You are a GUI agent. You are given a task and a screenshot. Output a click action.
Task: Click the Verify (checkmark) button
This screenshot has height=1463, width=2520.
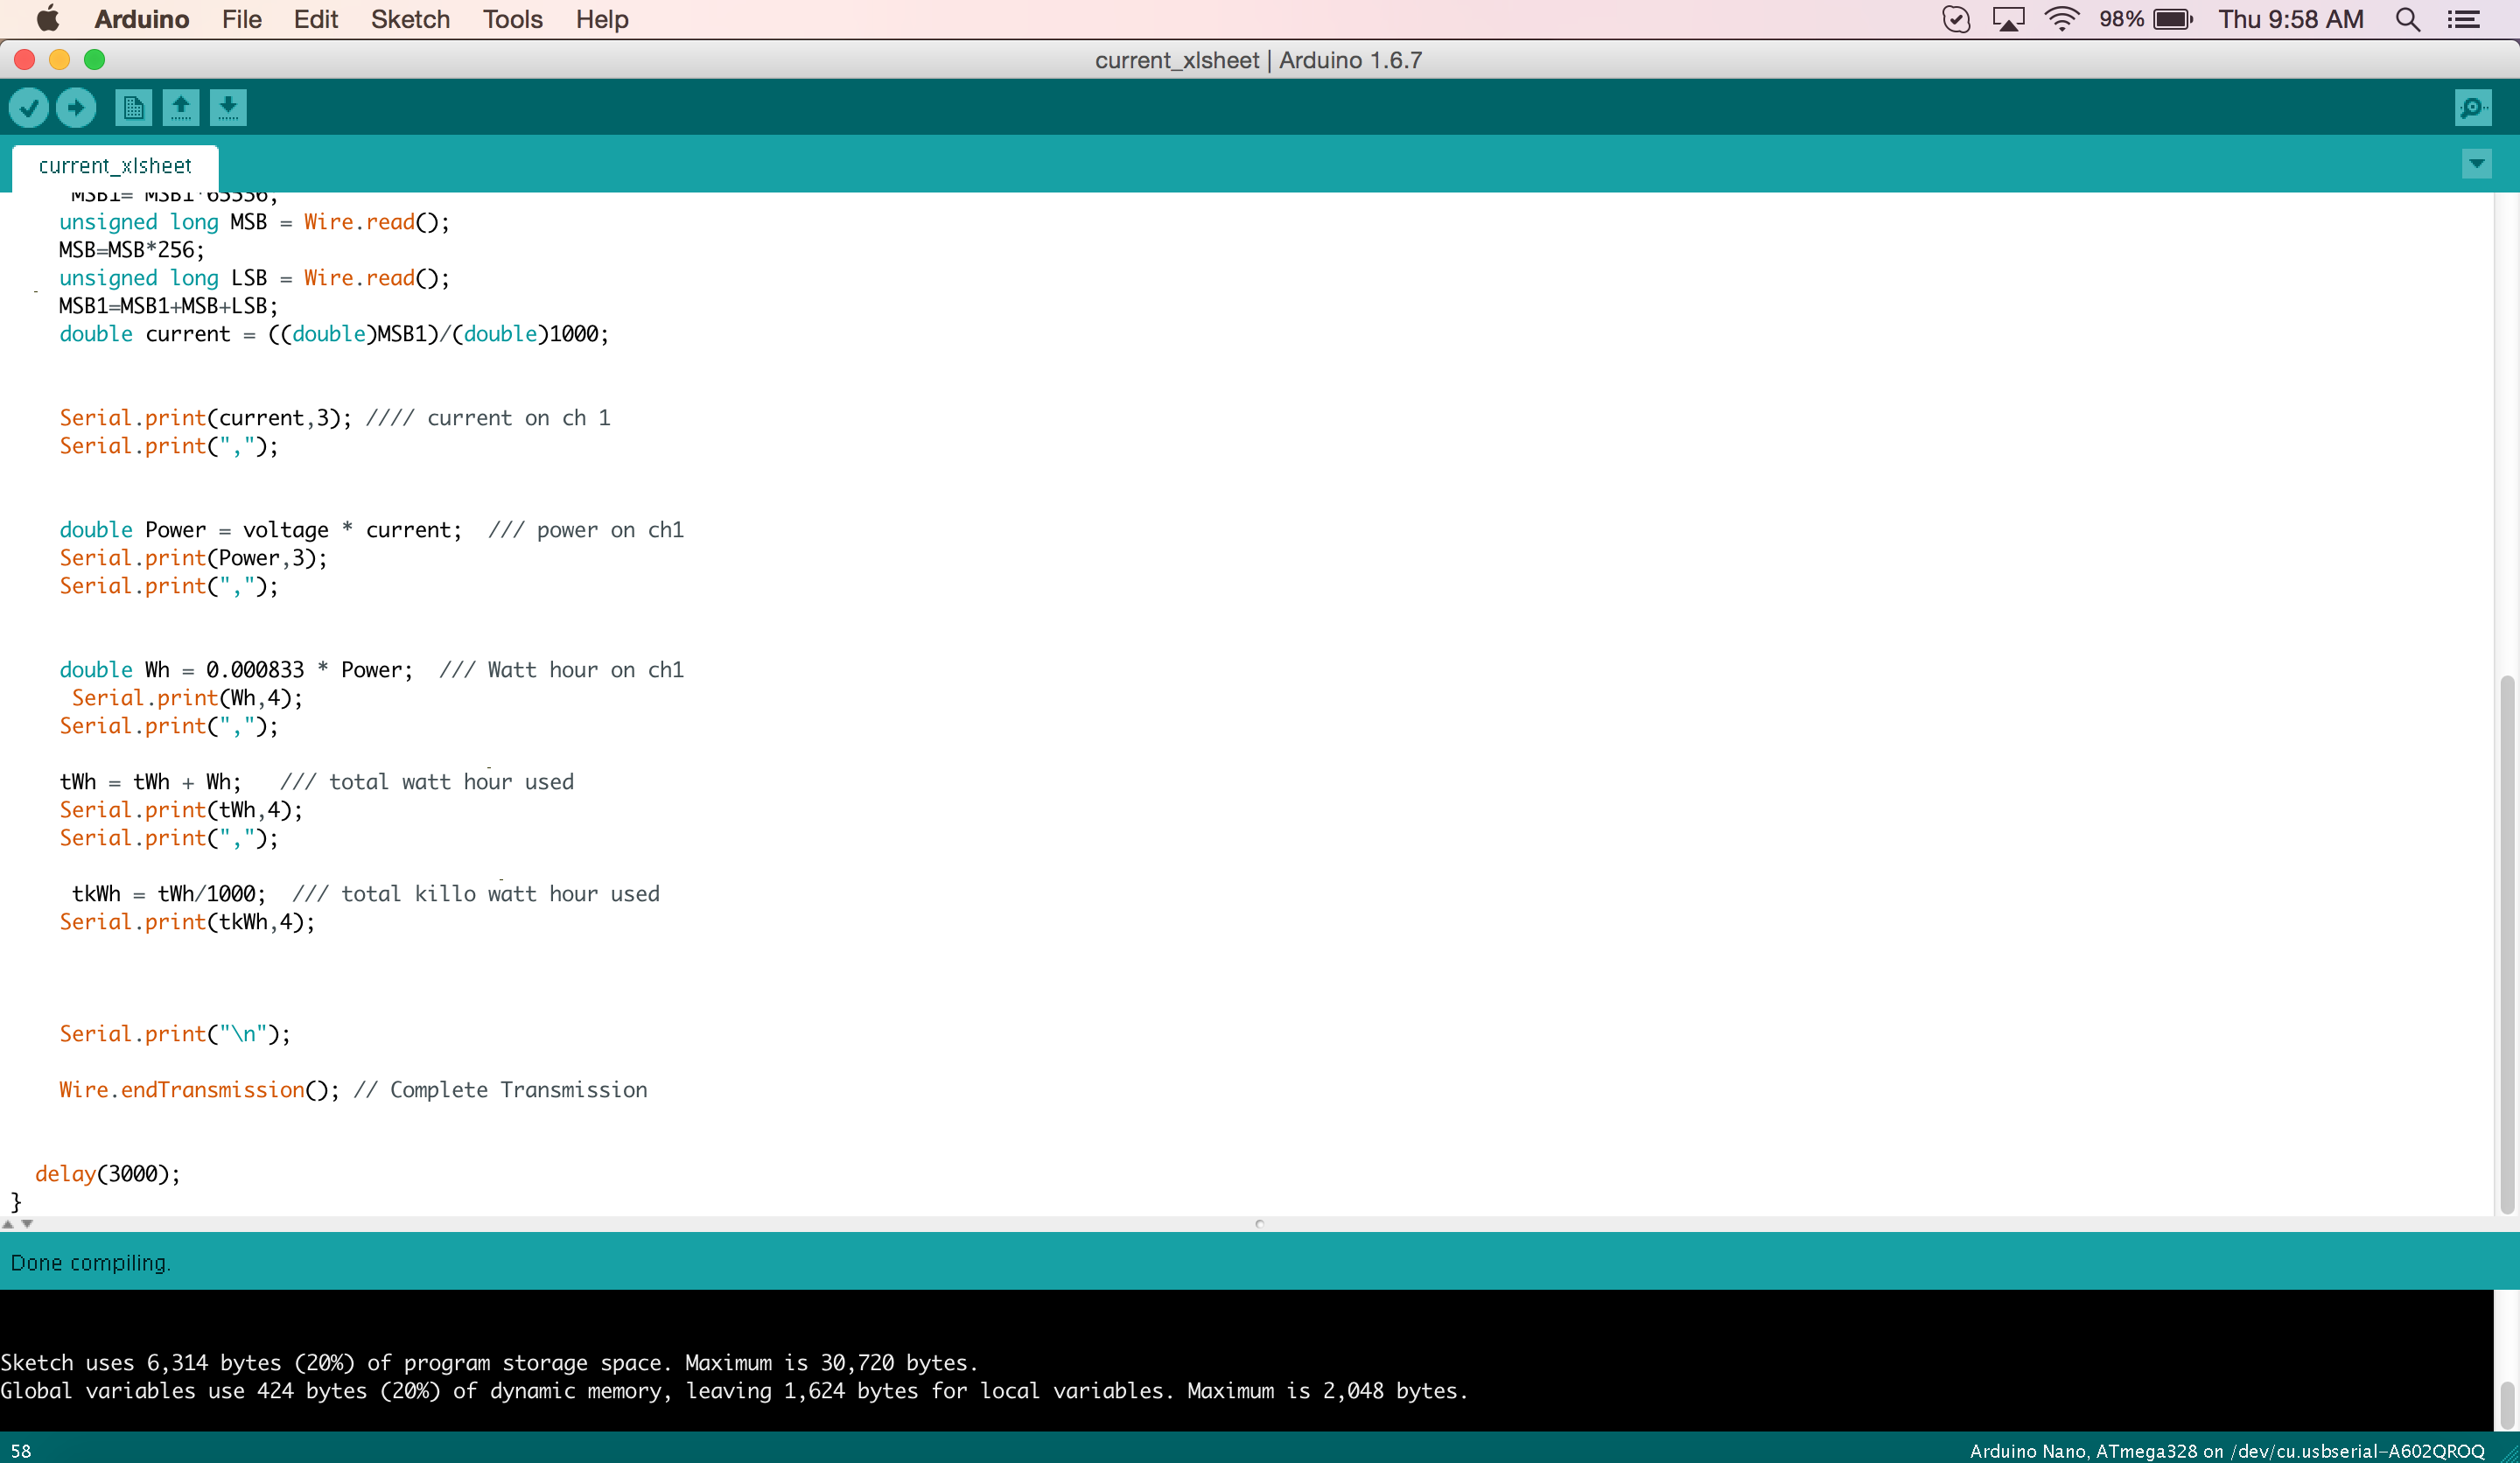pyautogui.click(x=30, y=106)
